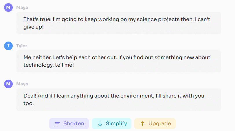Image resolution: width=235 pixels, height=131 pixels.
Task: Click the down arrow icon on Simplify
Action: [100, 124]
